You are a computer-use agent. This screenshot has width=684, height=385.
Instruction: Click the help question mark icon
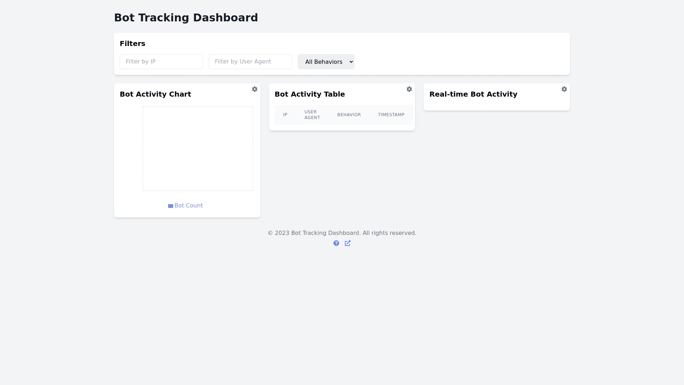pos(336,243)
